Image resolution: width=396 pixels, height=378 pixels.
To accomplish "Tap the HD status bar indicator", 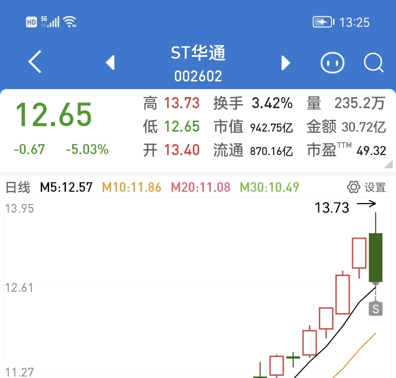I will (x=32, y=22).
